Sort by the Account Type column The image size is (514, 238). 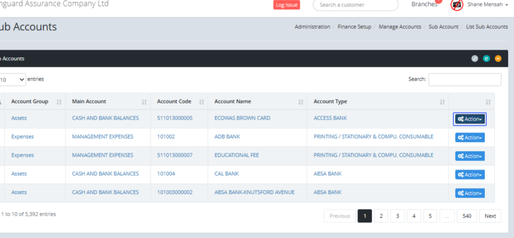tap(442, 102)
